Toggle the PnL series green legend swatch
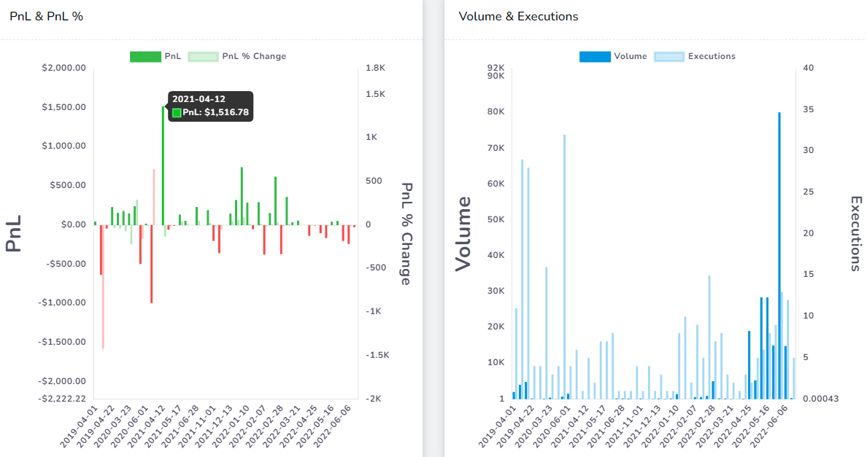The width and height of the screenshot is (867, 457). (x=145, y=56)
